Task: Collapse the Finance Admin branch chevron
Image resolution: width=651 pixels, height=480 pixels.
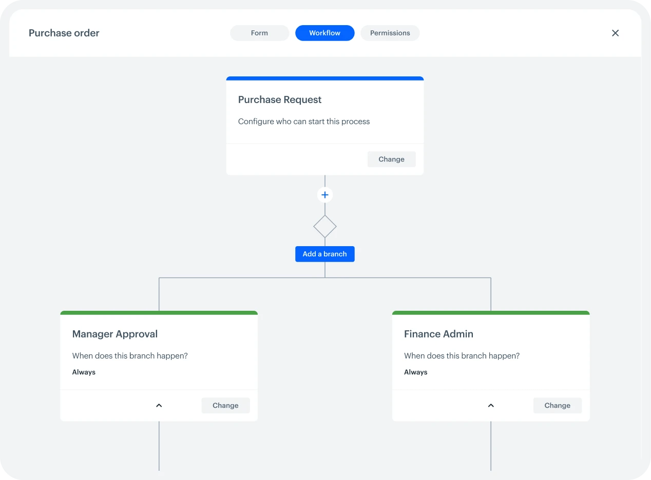Action: tap(491, 405)
